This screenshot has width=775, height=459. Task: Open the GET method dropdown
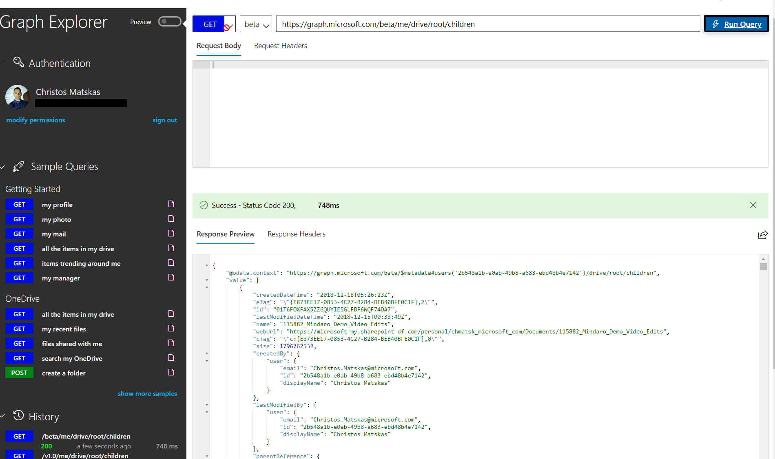214,24
